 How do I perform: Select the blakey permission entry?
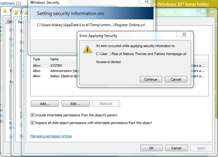[61, 76]
